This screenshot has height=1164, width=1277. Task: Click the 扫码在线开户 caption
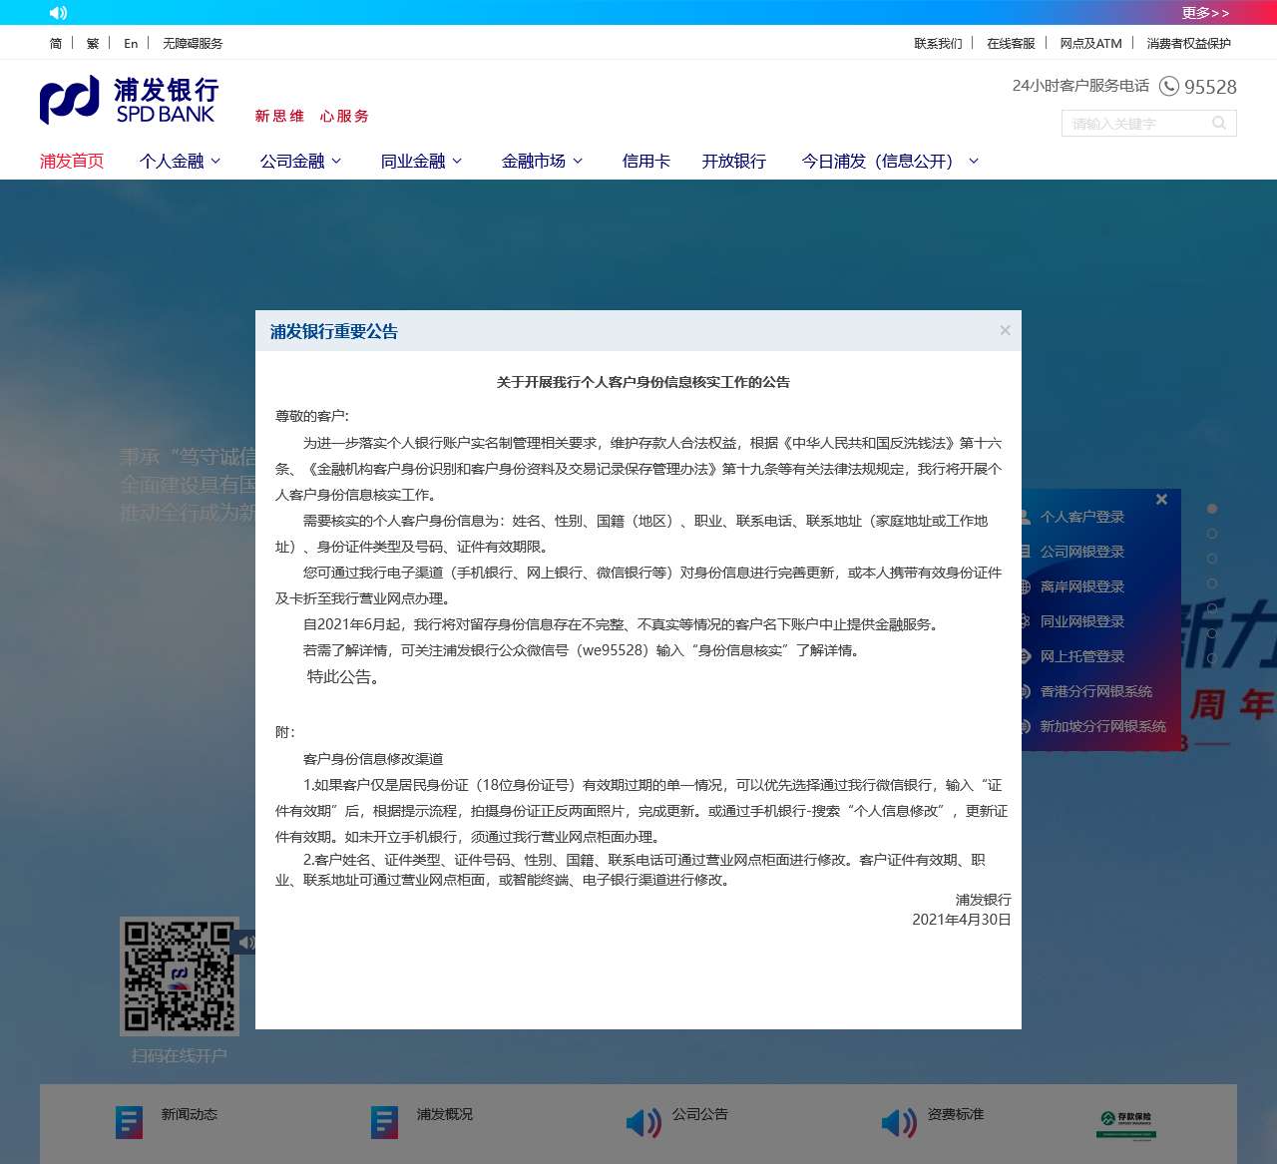point(180,1055)
